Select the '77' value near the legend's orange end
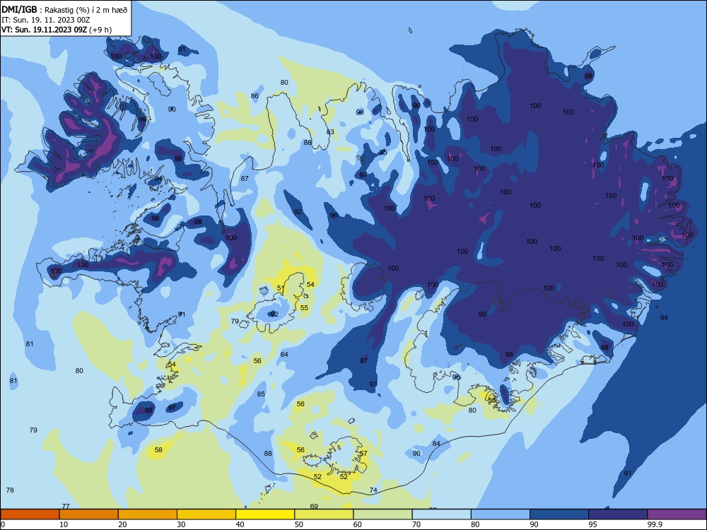 66,506
